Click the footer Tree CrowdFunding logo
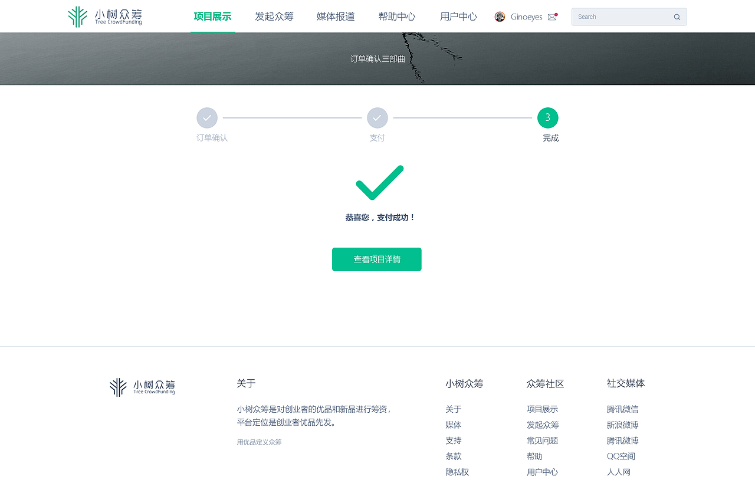755x503 pixels. 142,387
